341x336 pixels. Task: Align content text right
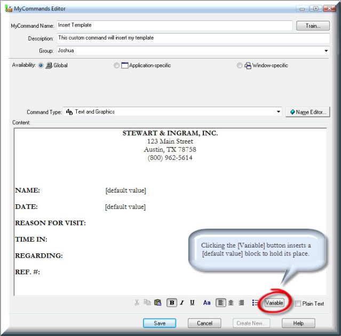(241, 302)
